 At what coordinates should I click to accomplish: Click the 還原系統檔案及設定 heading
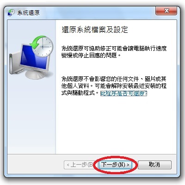point(94,30)
